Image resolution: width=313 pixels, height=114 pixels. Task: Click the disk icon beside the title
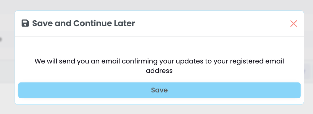pos(25,23)
